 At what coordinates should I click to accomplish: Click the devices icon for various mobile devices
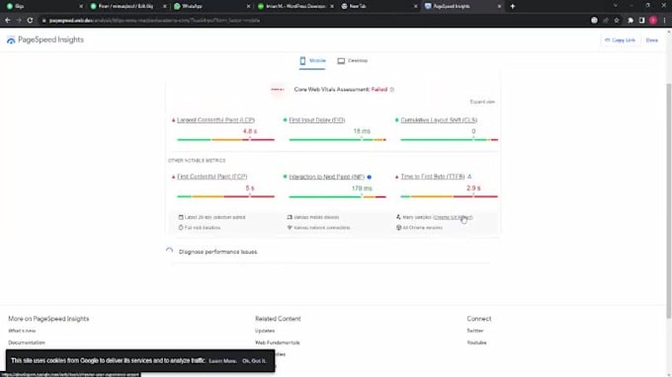(290, 217)
